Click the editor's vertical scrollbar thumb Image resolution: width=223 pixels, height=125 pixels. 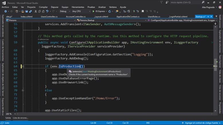(x=216, y=65)
